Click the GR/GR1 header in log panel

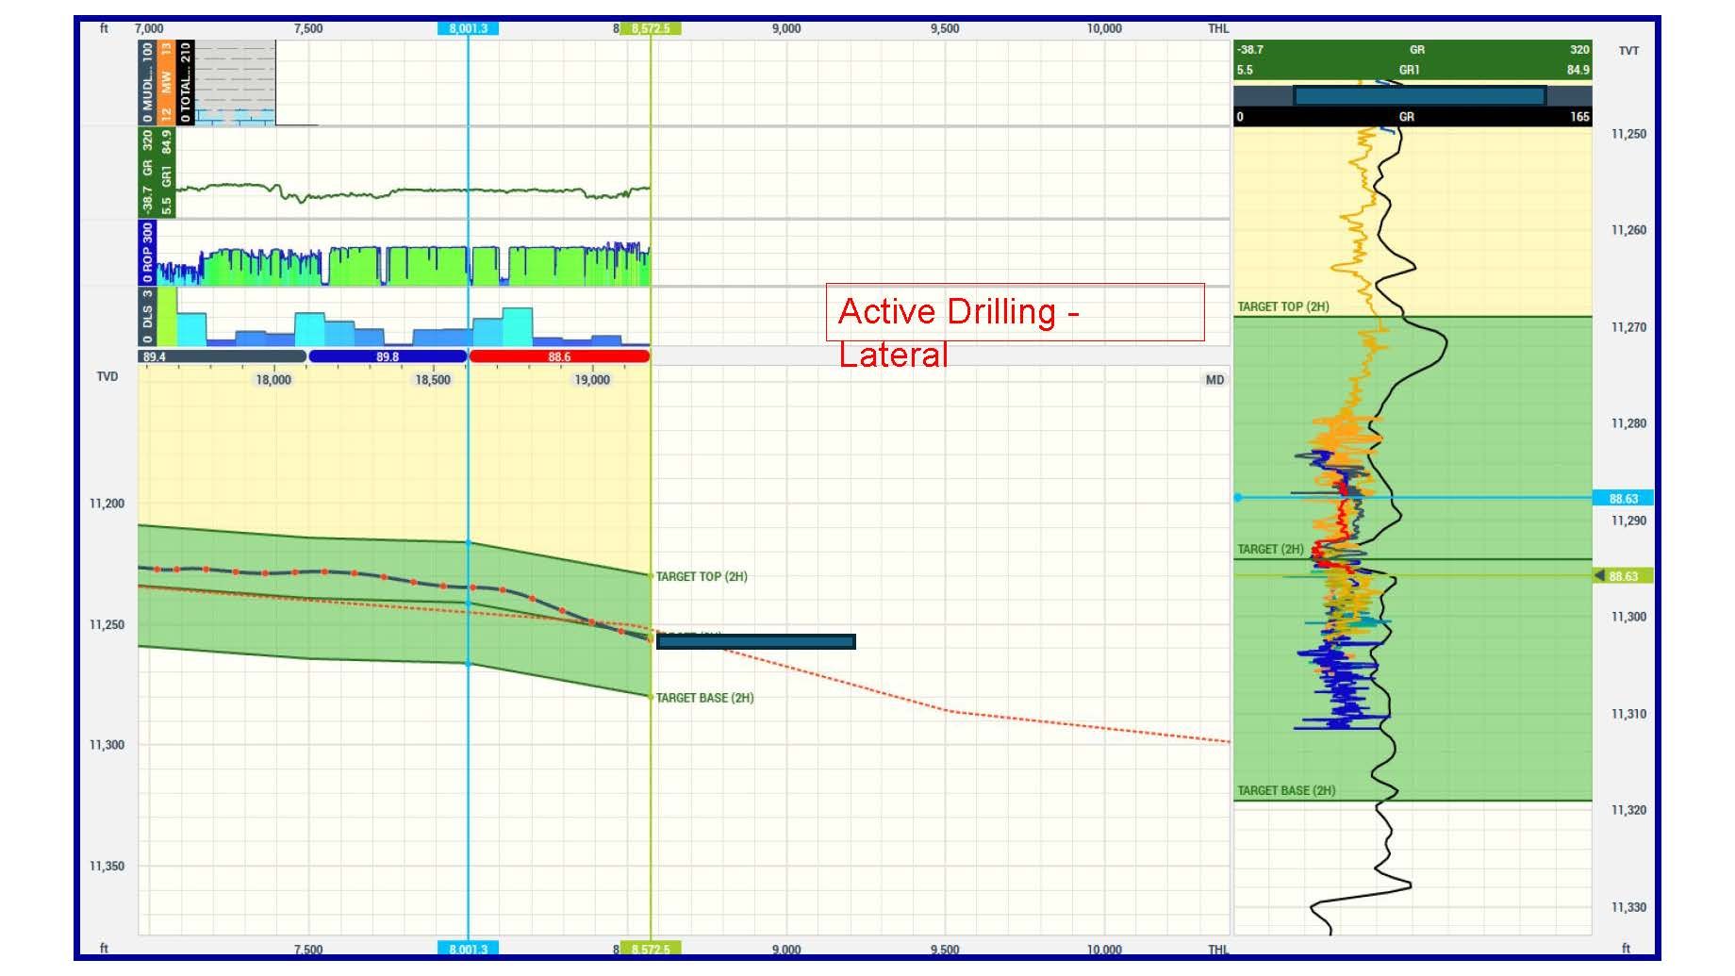coord(1412,59)
